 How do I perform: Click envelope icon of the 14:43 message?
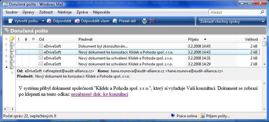click(41, 52)
